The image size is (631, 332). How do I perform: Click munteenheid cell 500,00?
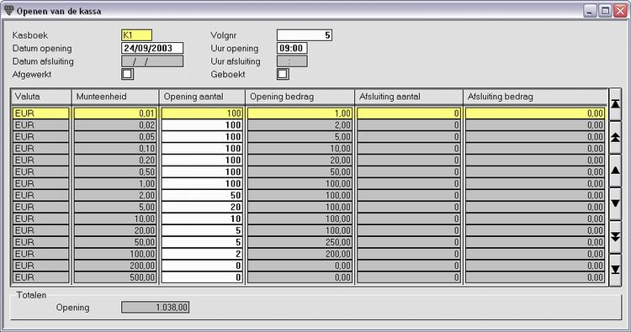click(115, 277)
